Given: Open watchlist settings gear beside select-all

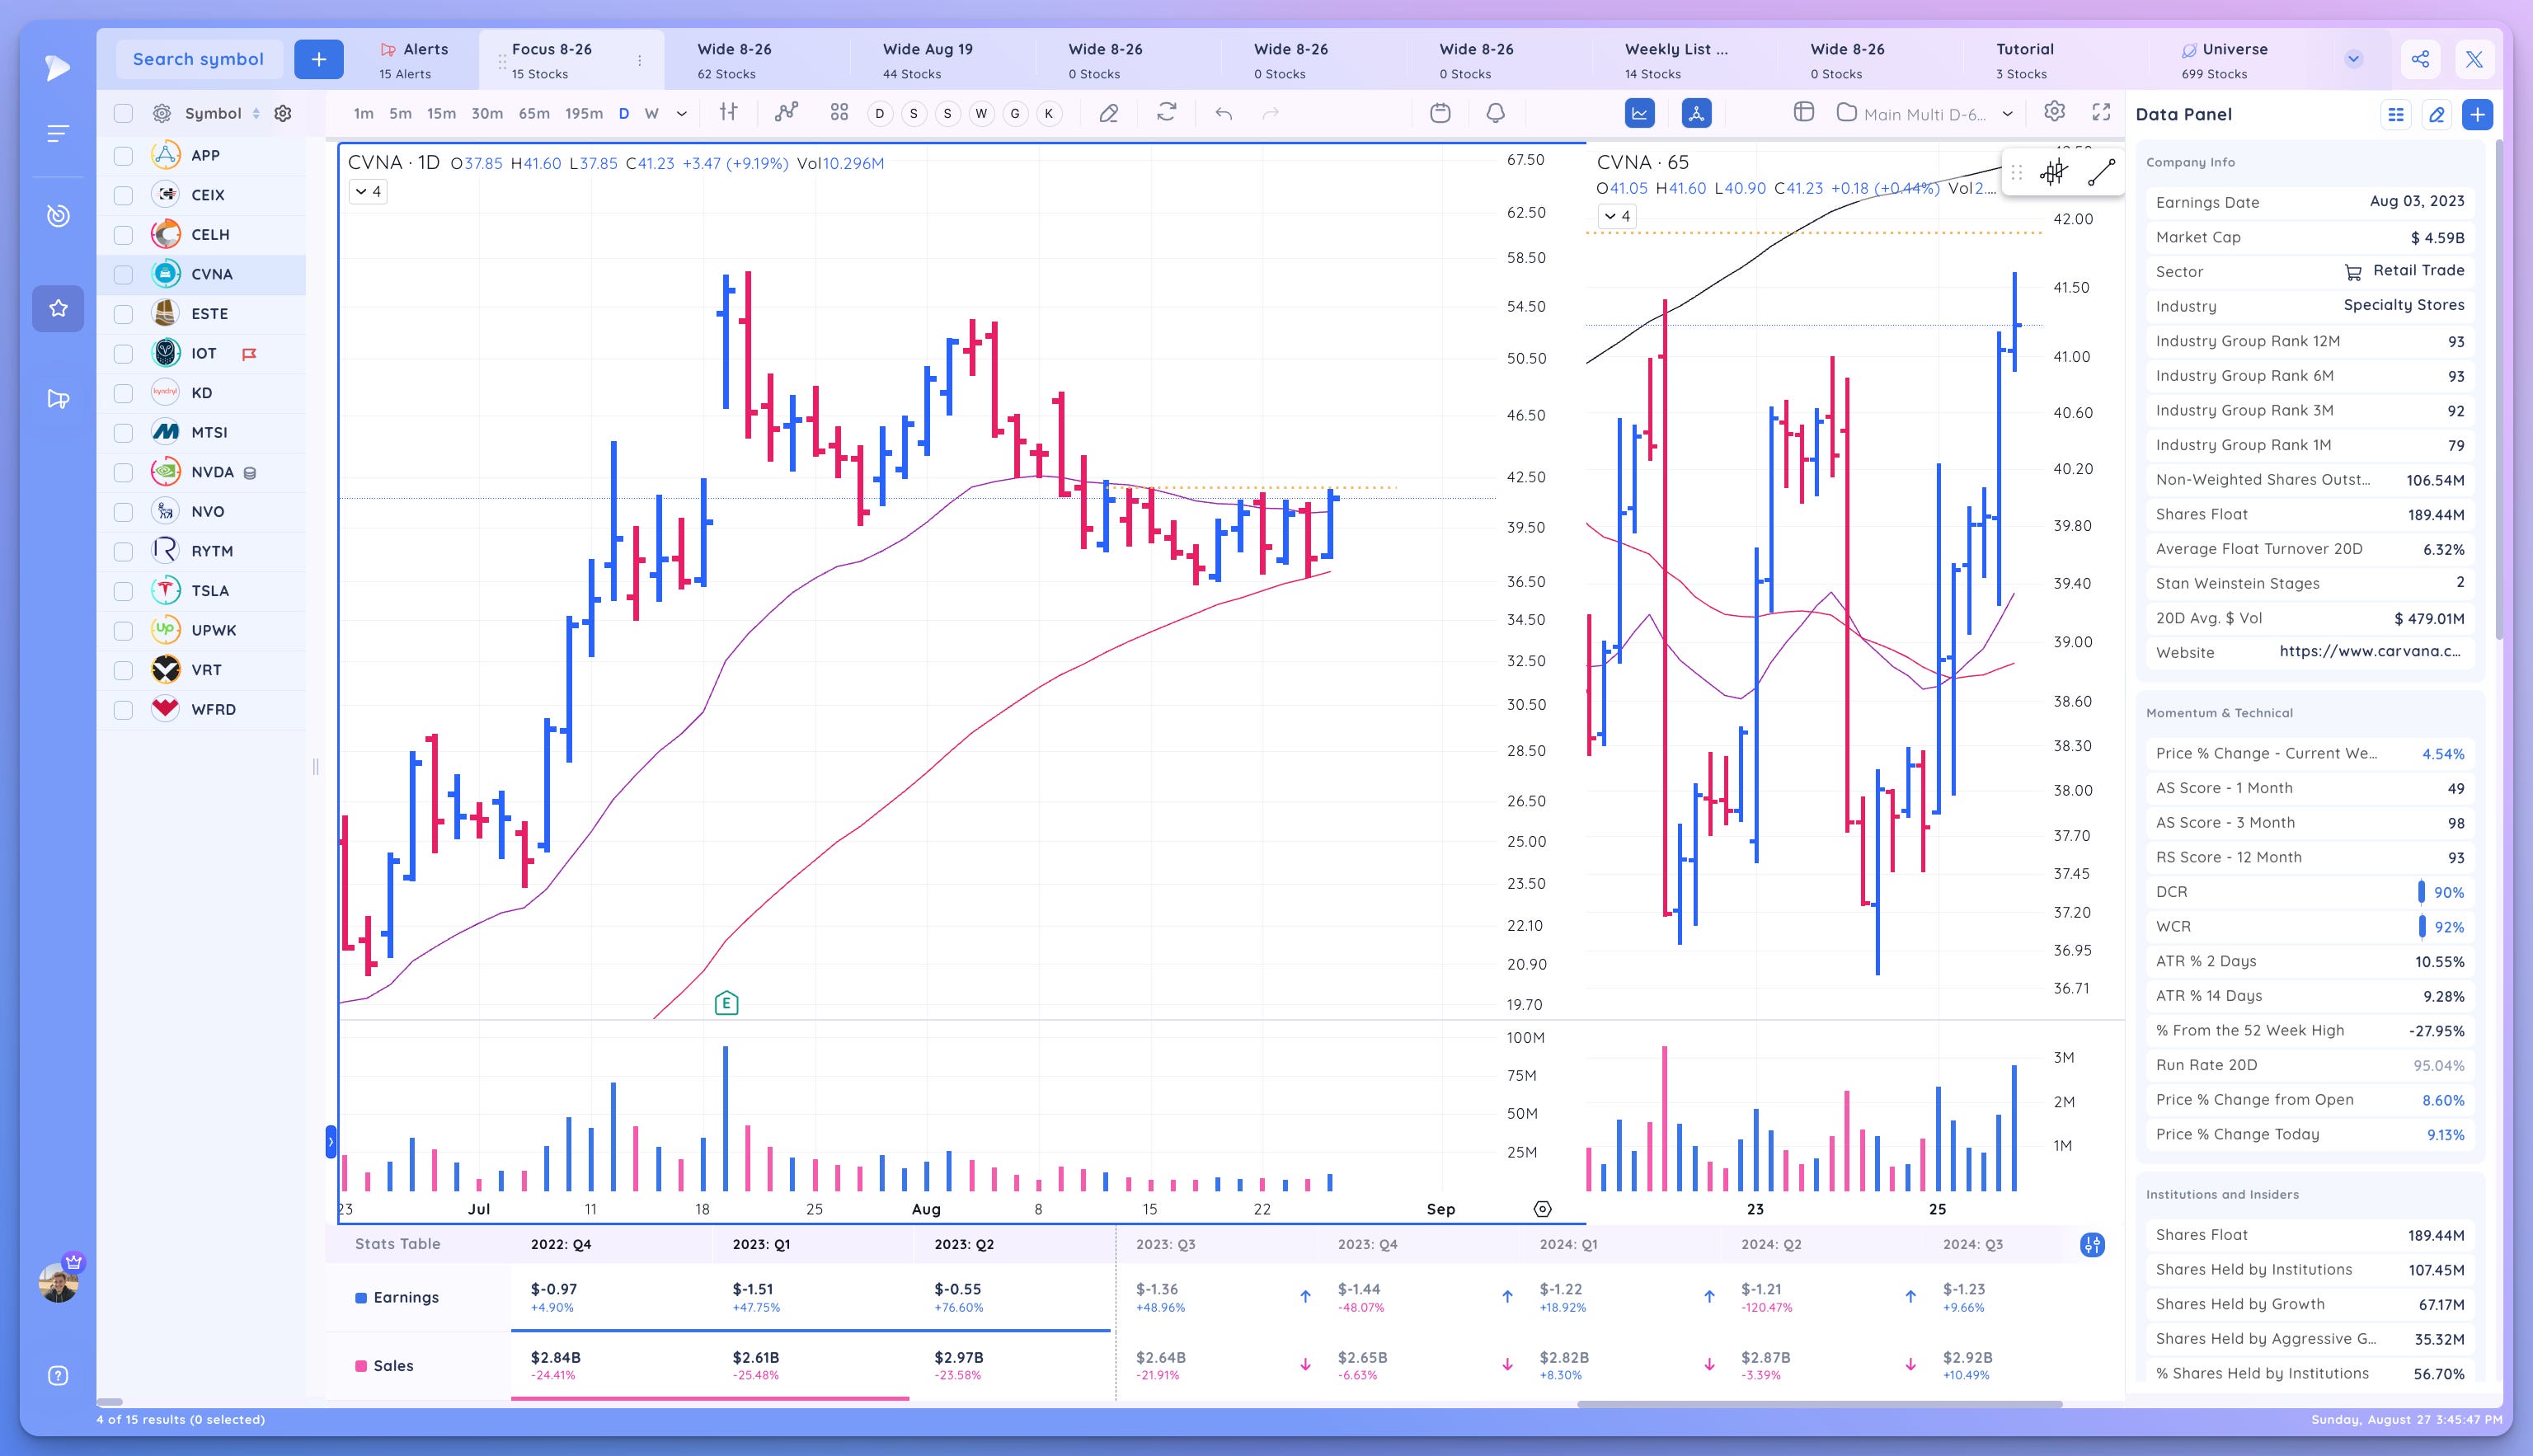Looking at the screenshot, I should pos(161,113).
